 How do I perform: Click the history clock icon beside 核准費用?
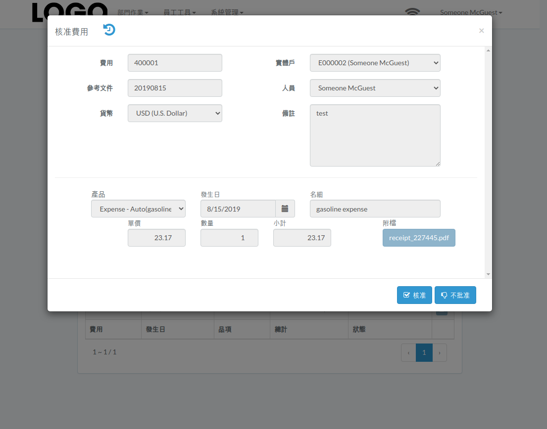pyautogui.click(x=109, y=30)
